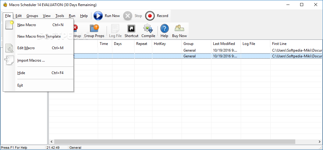Create a Shortcut via toolbar icon
Screen dimensions: 323x150
[131, 29]
